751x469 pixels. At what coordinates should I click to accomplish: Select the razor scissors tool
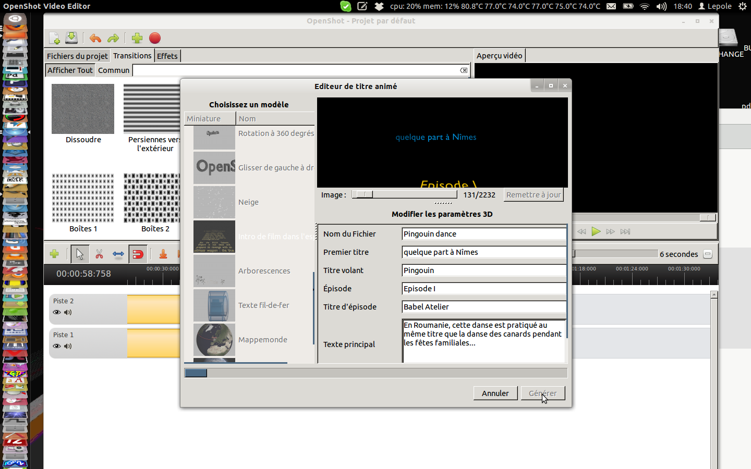click(99, 254)
